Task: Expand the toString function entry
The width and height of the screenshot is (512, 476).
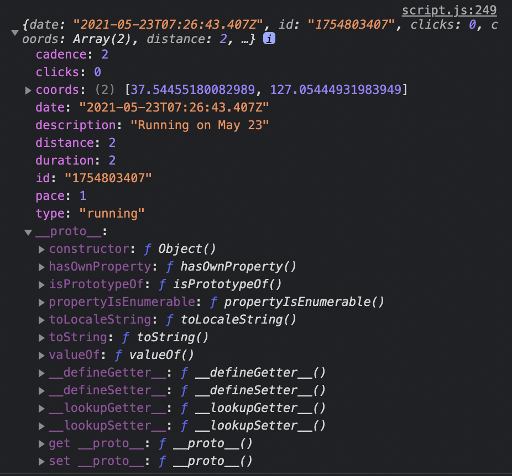Action: click(41, 337)
